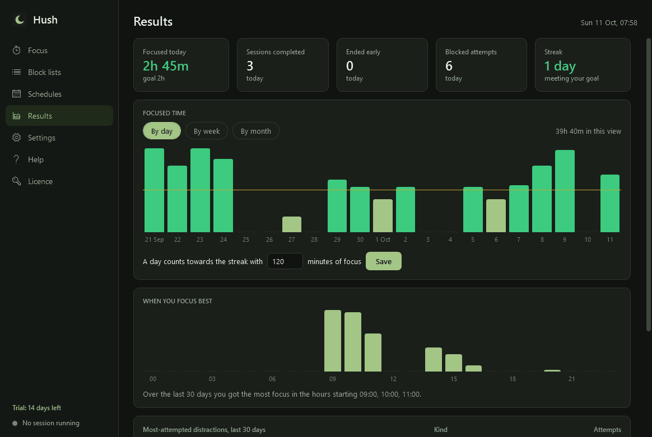Click the Sessions completed card
Screen dimensions: 652x437
(283, 65)
